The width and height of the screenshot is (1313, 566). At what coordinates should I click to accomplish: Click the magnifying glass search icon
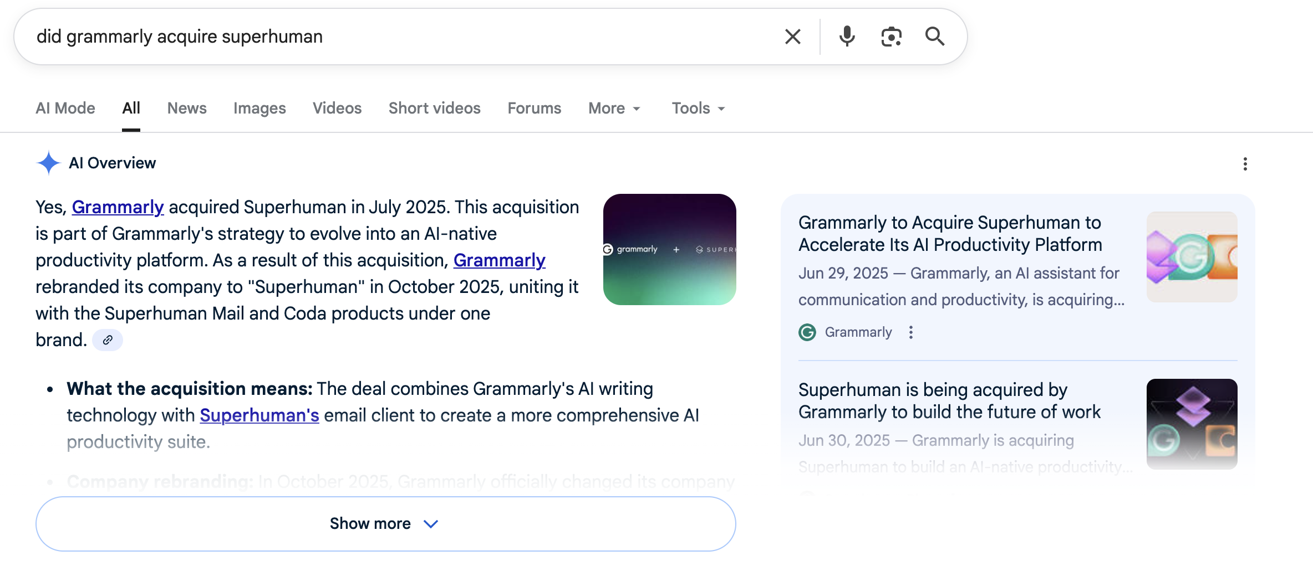[x=935, y=37]
